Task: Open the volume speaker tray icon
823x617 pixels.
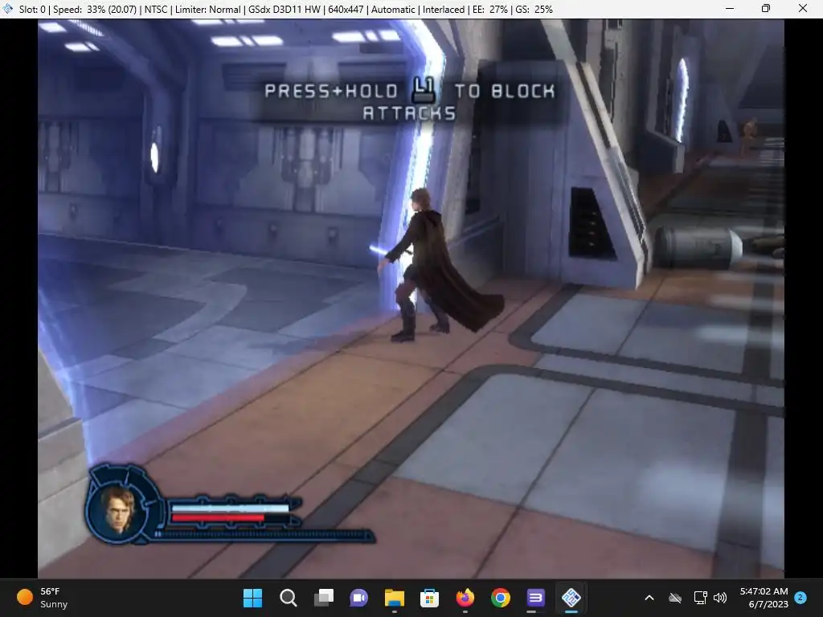Action: click(x=720, y=598)
